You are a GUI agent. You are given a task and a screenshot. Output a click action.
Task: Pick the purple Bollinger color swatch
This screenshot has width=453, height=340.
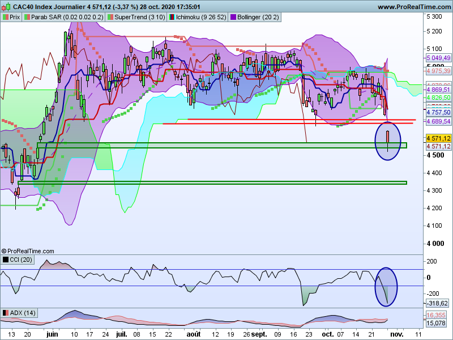[233, 17]
